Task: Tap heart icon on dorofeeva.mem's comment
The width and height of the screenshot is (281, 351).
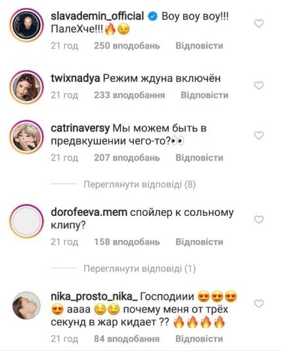Action: 259,220
